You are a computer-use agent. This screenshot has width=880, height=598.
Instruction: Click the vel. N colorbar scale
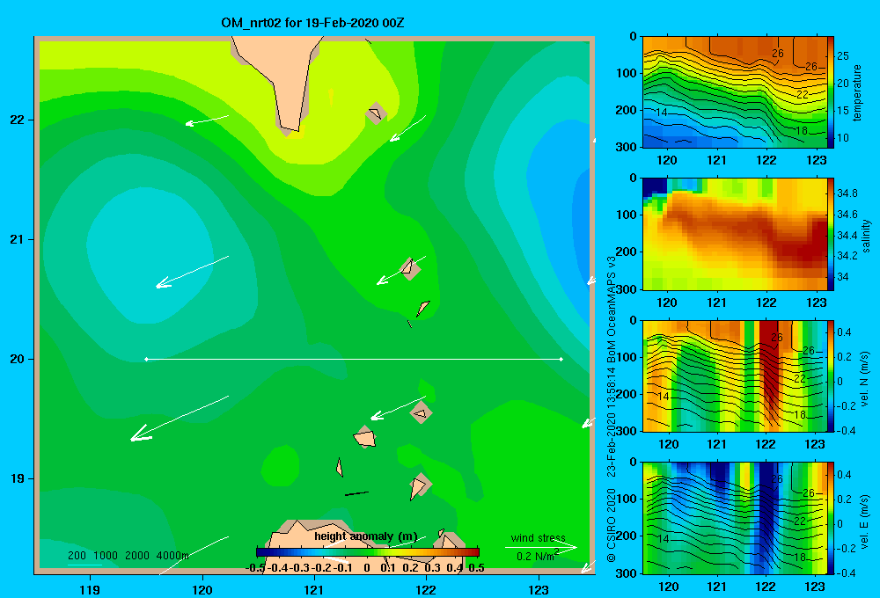tap(831, 376)
